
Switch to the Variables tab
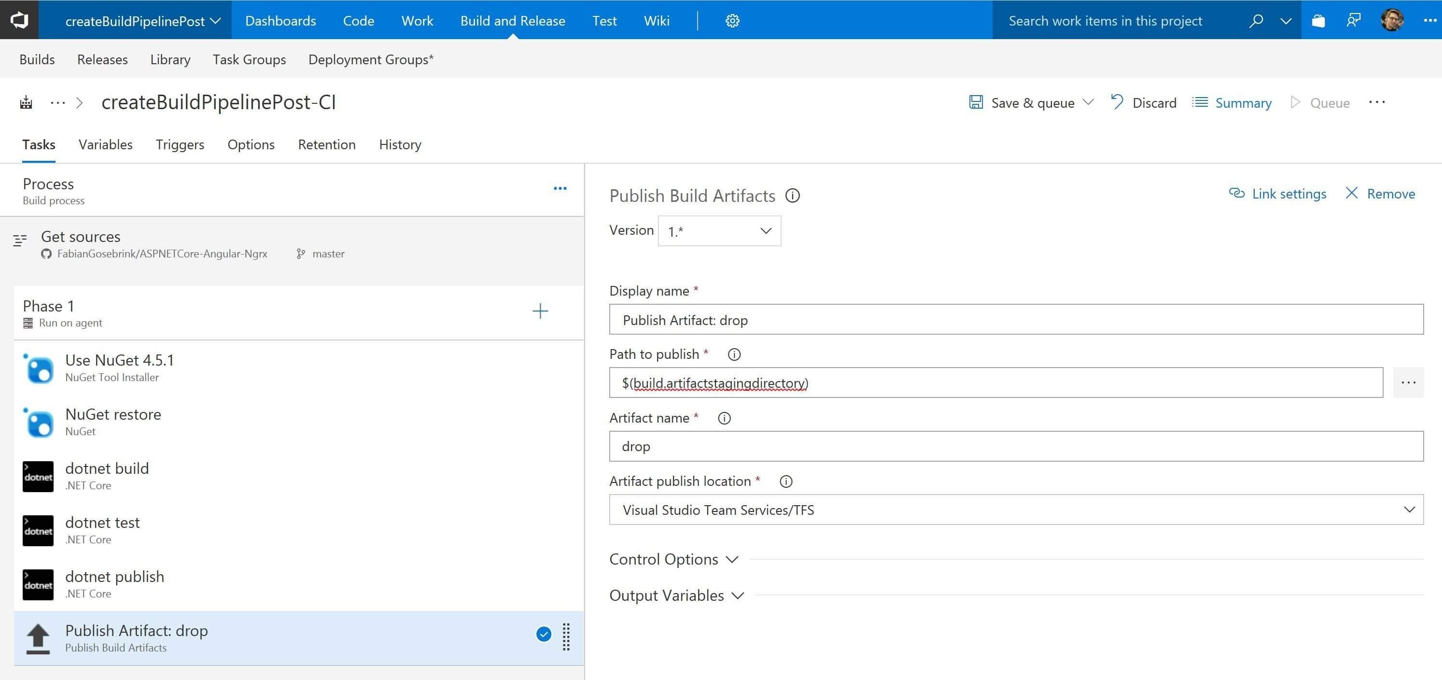pyautogui.click(x=105, y=144)
